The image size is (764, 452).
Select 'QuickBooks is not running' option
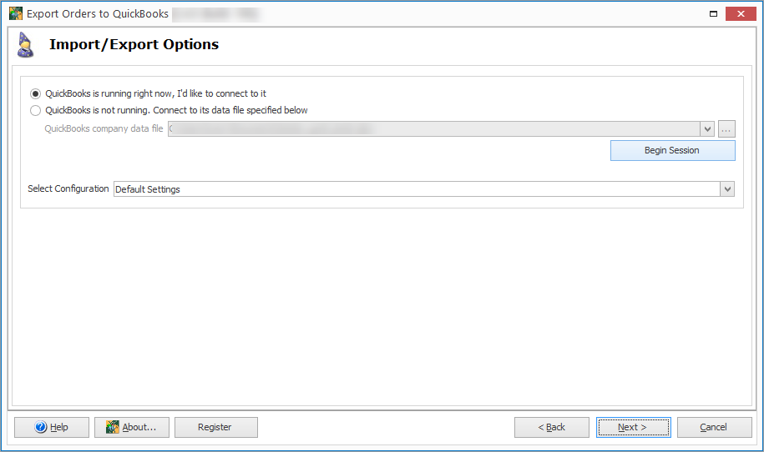coord(35,110)
